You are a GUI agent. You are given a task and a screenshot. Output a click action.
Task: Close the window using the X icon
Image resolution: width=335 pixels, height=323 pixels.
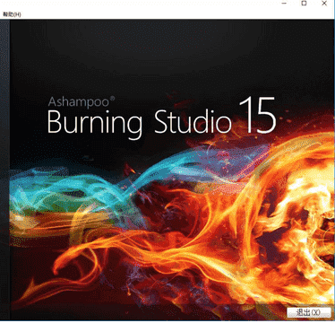[x=324, y=4]
